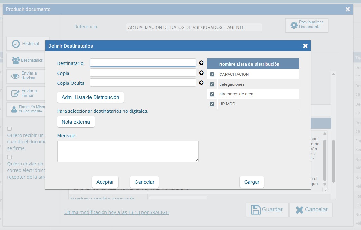The image size is (361, 230).
Task: Click inside the Mensaje text area
Action: 128,151
